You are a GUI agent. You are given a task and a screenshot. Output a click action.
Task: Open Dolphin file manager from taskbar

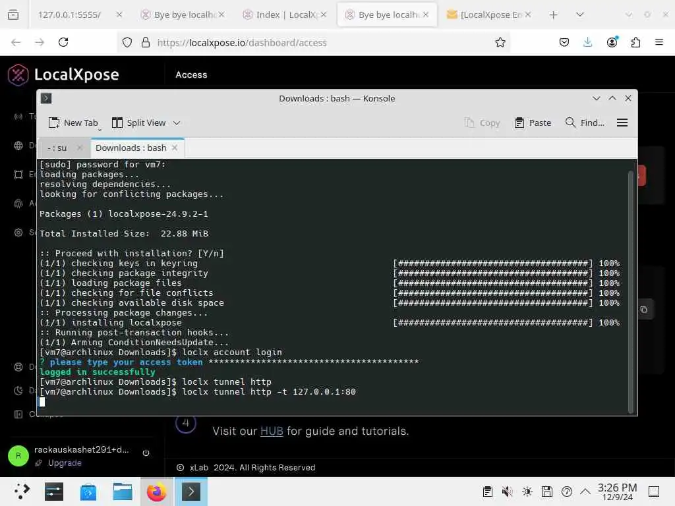pos(122,492)
